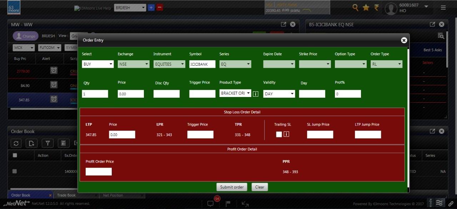Open the Series EQ dropdown

point(235,64)
